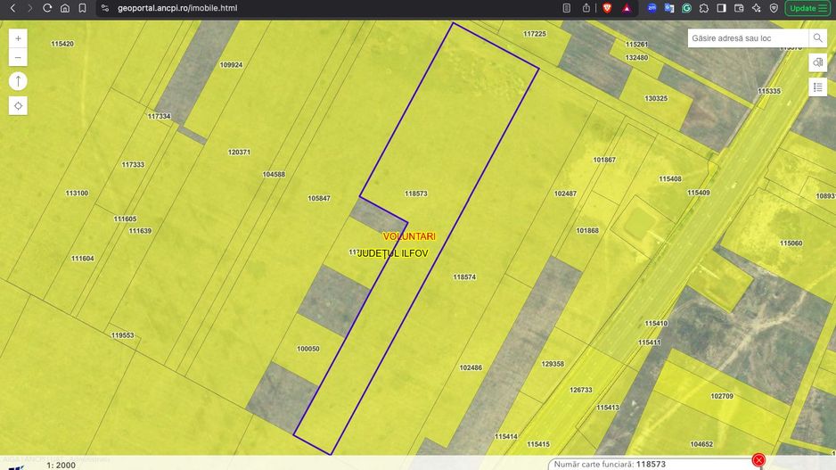Select parcel 113100 label
This screenshot has width=836, height=470.
click(x=77, y=194)
